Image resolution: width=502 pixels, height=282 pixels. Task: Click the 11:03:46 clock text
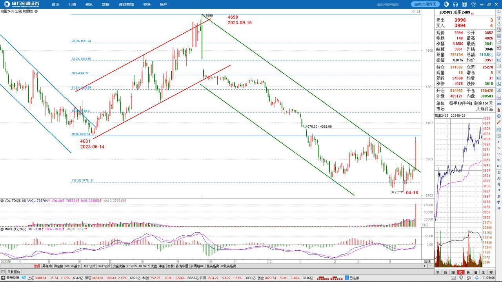pyautogui.click(x=488, y=278)
